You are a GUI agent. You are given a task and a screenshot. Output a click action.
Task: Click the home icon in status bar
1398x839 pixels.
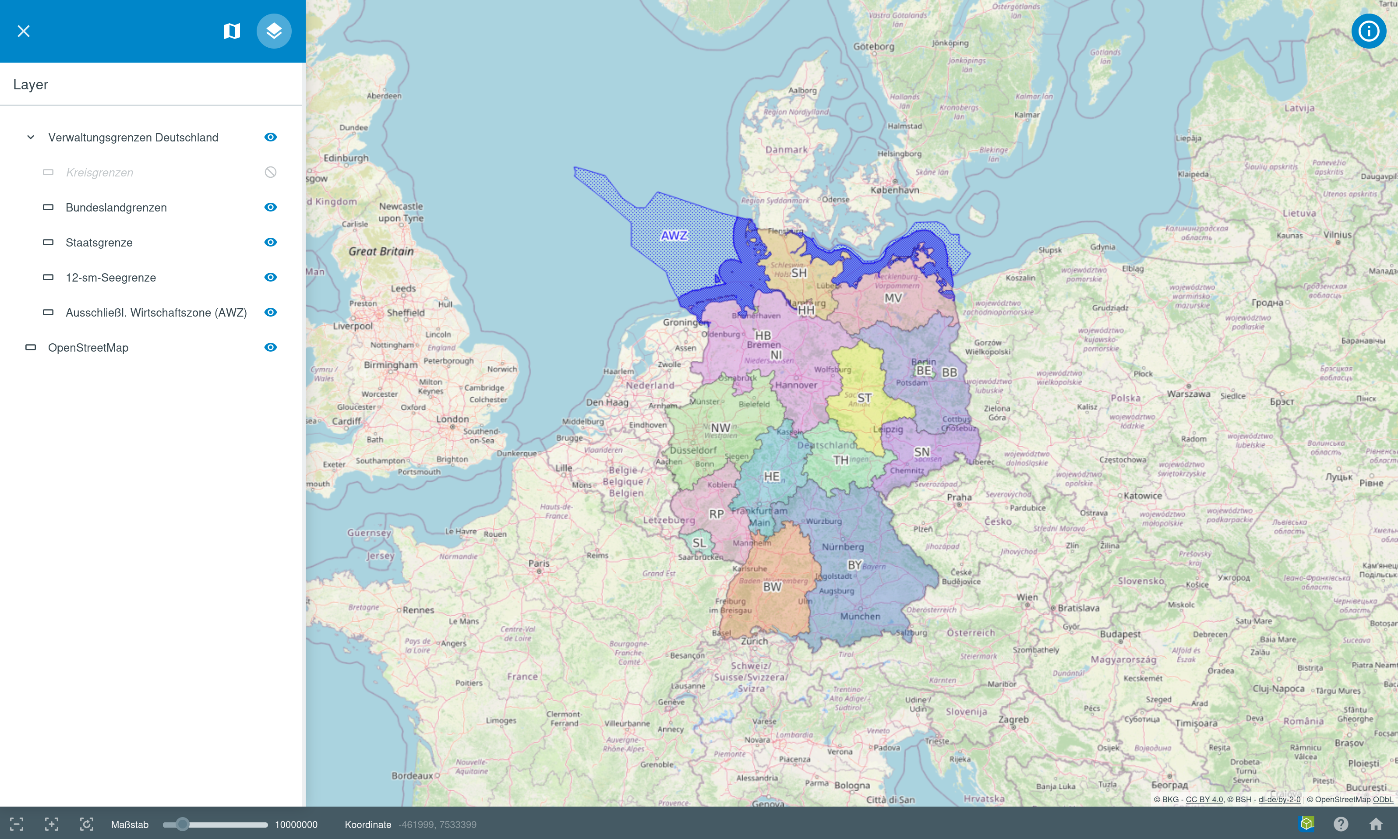1376,824
